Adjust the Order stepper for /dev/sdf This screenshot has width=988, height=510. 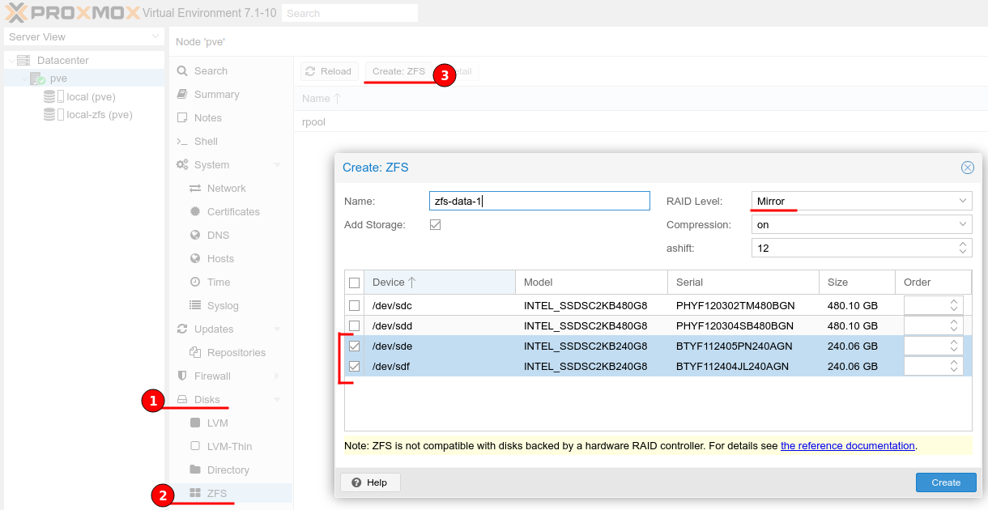click(x=955, y=366)
